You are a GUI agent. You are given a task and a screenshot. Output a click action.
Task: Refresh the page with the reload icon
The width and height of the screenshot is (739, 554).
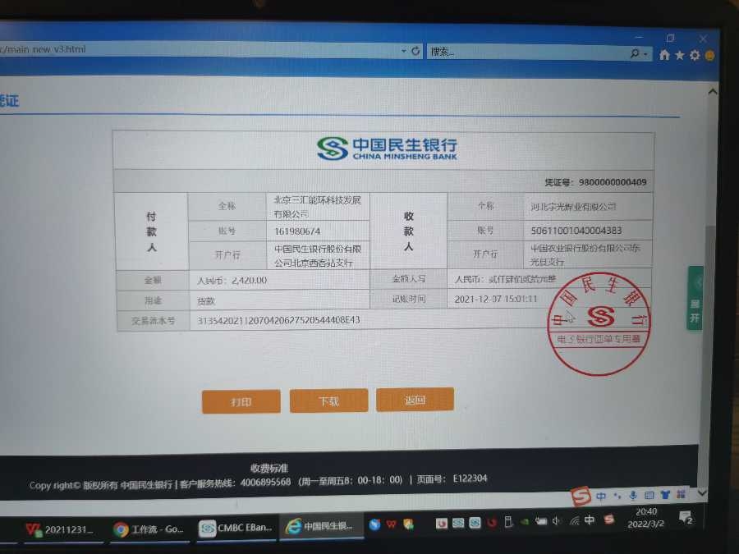coord(415,51)
